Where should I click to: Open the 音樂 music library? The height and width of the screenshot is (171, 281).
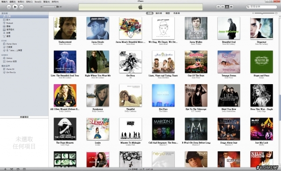24,17
